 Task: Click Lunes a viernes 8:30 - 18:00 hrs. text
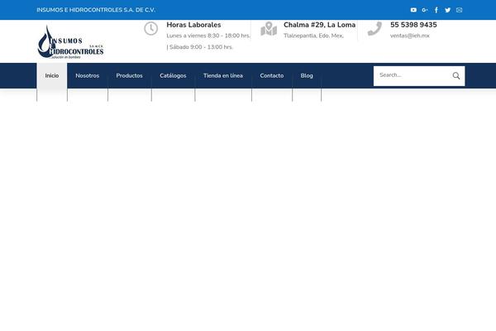[208, 36]
